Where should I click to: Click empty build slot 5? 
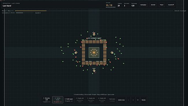(x=91, y=100)
